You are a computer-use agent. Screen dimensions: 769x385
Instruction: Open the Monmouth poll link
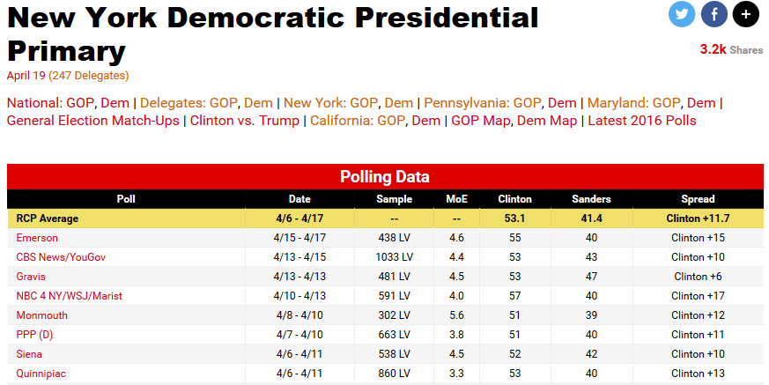point(41,315)
